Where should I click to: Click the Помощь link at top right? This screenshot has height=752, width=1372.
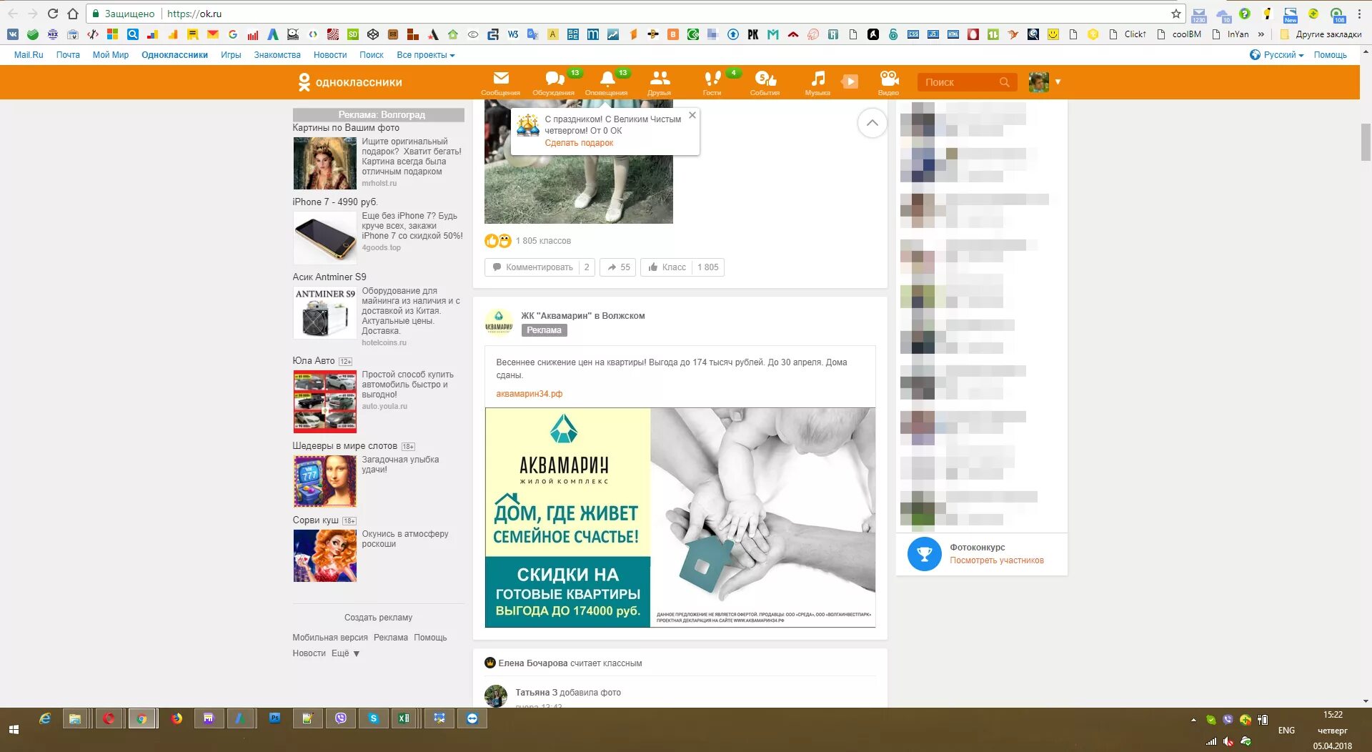[1330, 55]
